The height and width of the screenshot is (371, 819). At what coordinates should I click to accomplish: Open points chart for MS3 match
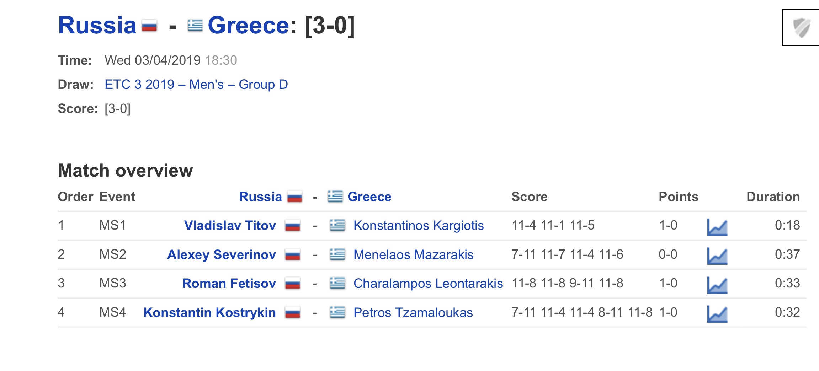tap(717, 285)
